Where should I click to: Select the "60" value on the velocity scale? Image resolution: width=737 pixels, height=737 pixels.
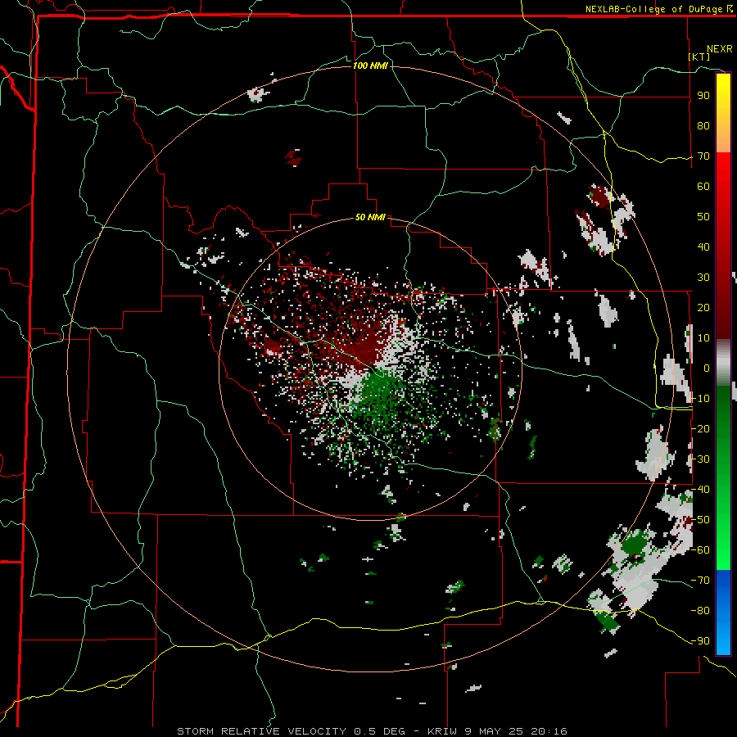703,187
